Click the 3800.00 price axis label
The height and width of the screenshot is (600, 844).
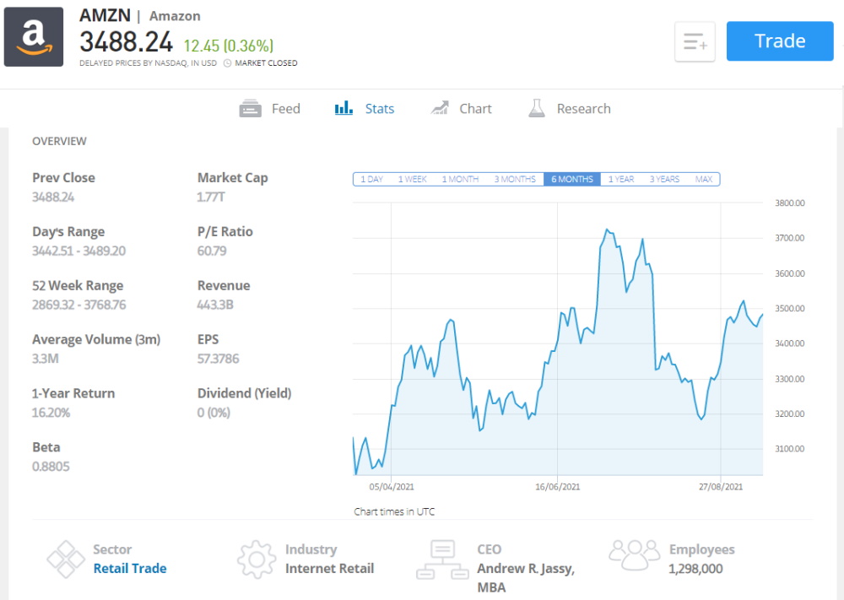pos(790,203)
